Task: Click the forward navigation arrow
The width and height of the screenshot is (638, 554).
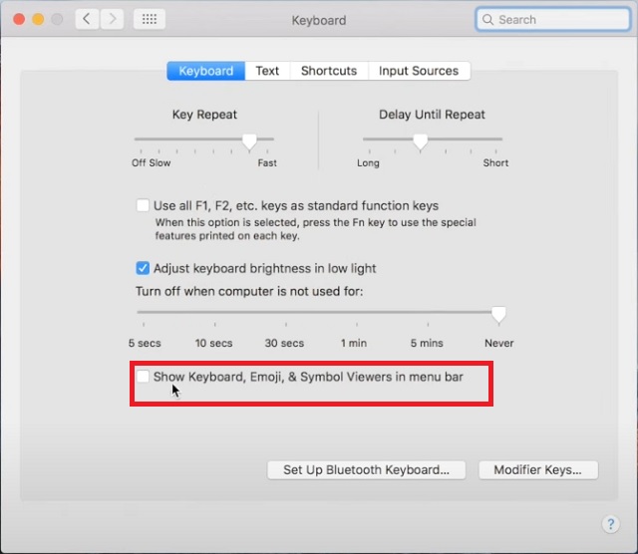Action: click(113, 19)
